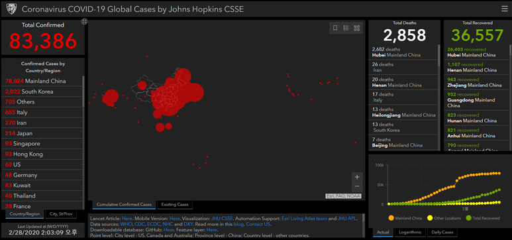This screenshot has width=512, height=240.
Task: Select '43 Kuwait' in country list
Action: point(43,186)
